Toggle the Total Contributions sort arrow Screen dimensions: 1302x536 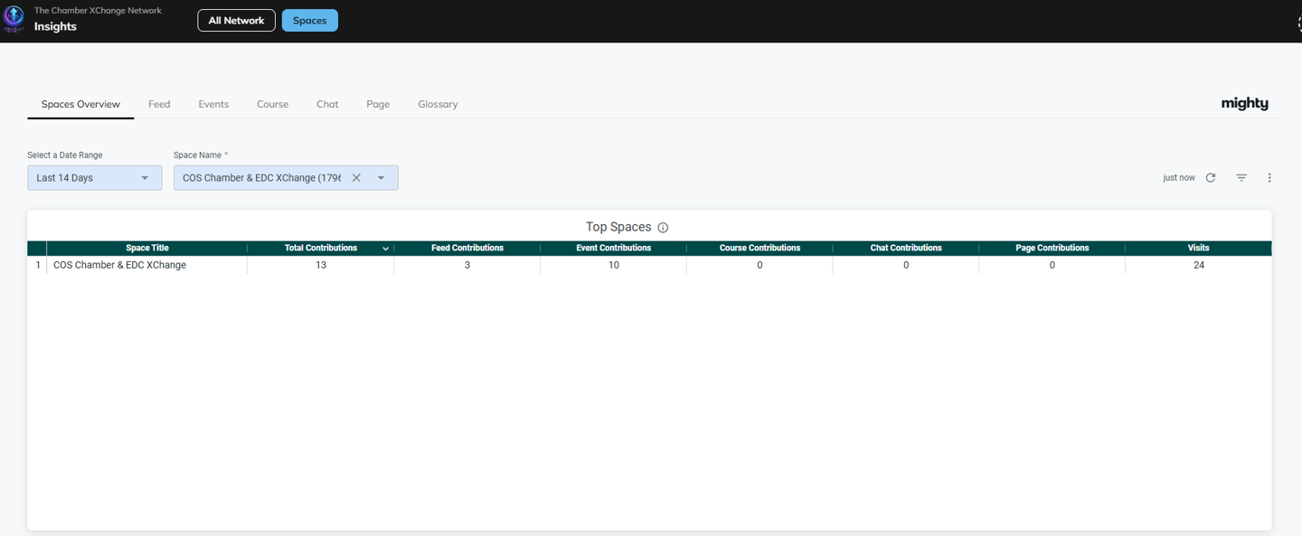(x=386, y=249)
